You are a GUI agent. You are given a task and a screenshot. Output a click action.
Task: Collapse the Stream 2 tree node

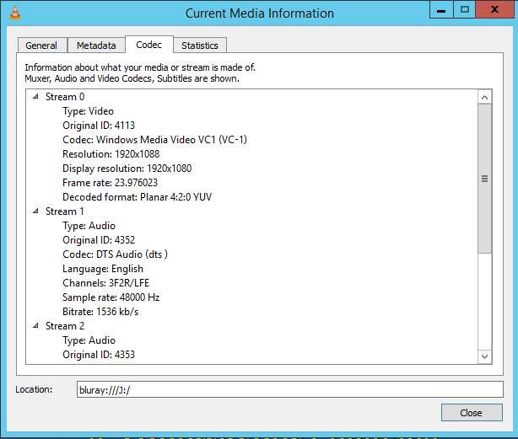(35, 326)
